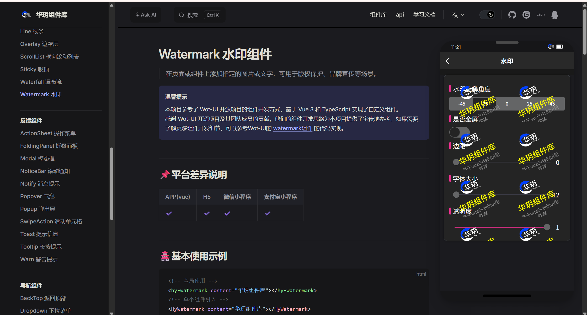587x315 pixels.
Task: Click the 华玥组件库 logo icon
Action: 26,14
